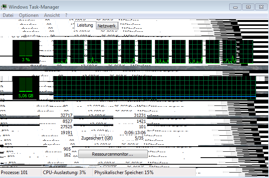
Task: Click the Ressourcenmonitor... button
Action: 113,154
